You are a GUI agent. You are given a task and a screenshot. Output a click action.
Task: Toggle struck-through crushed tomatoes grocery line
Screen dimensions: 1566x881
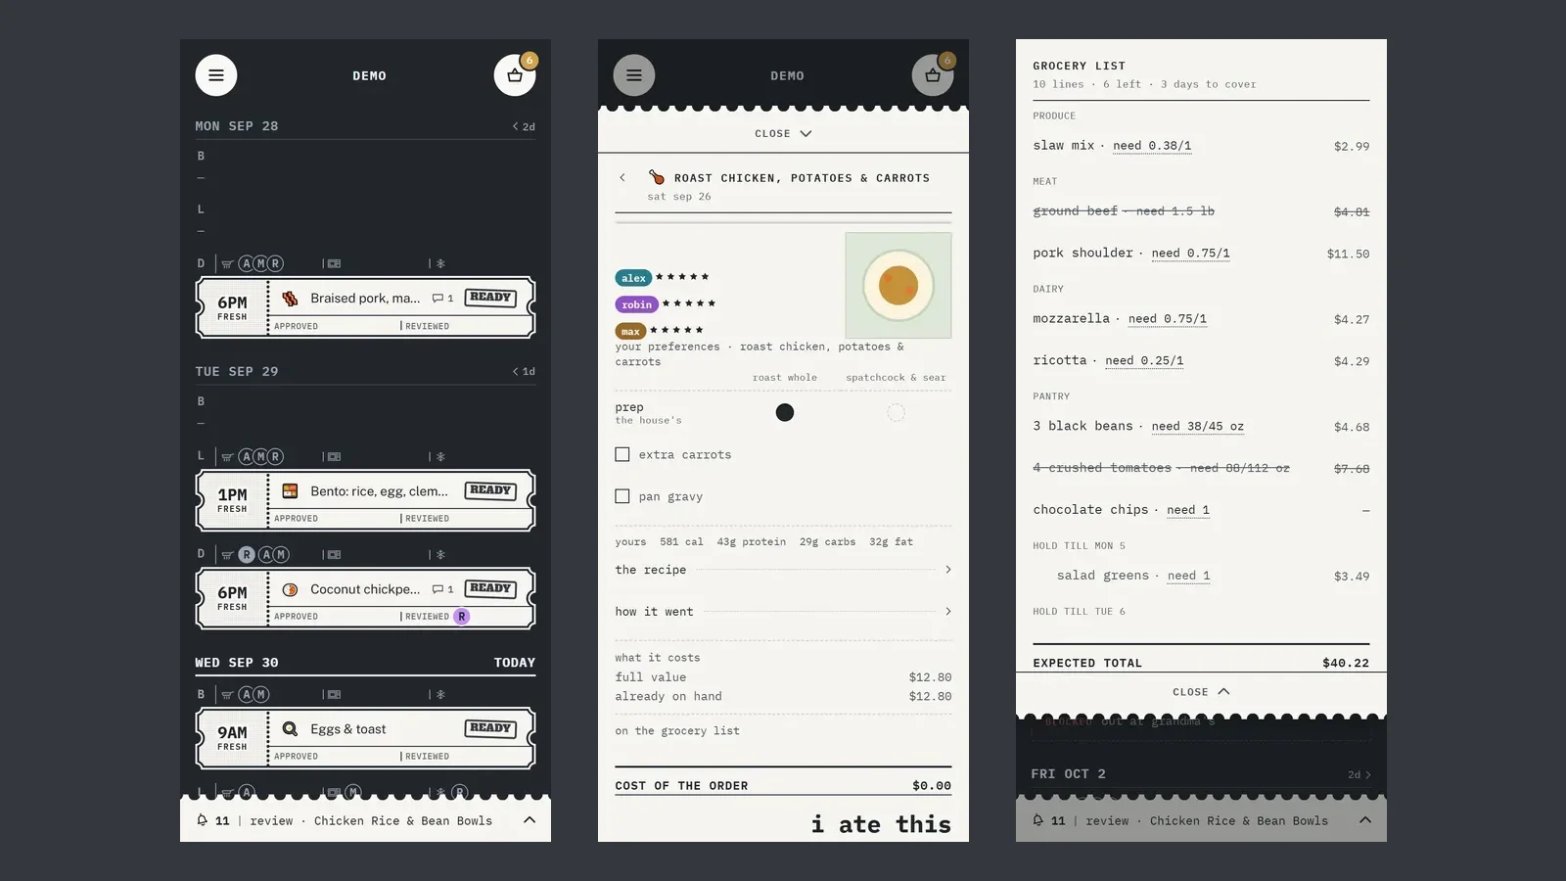pos(1201,468)
